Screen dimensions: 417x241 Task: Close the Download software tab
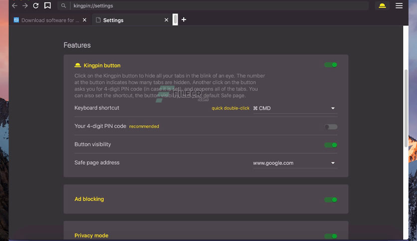point(85,20)
